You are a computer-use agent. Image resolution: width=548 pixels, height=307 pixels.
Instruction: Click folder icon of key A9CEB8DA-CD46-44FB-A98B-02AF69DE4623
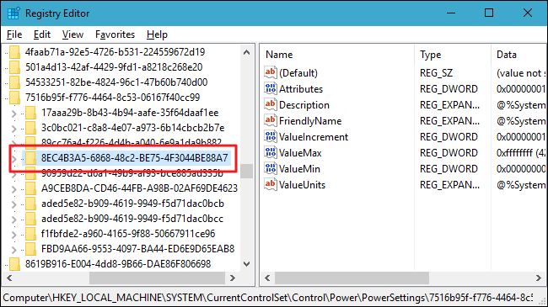point(30,188)
